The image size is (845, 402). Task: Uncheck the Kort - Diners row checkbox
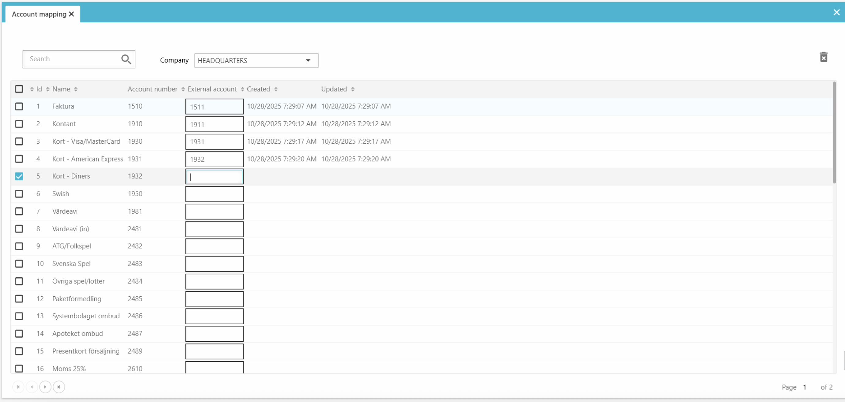[19, 176]
